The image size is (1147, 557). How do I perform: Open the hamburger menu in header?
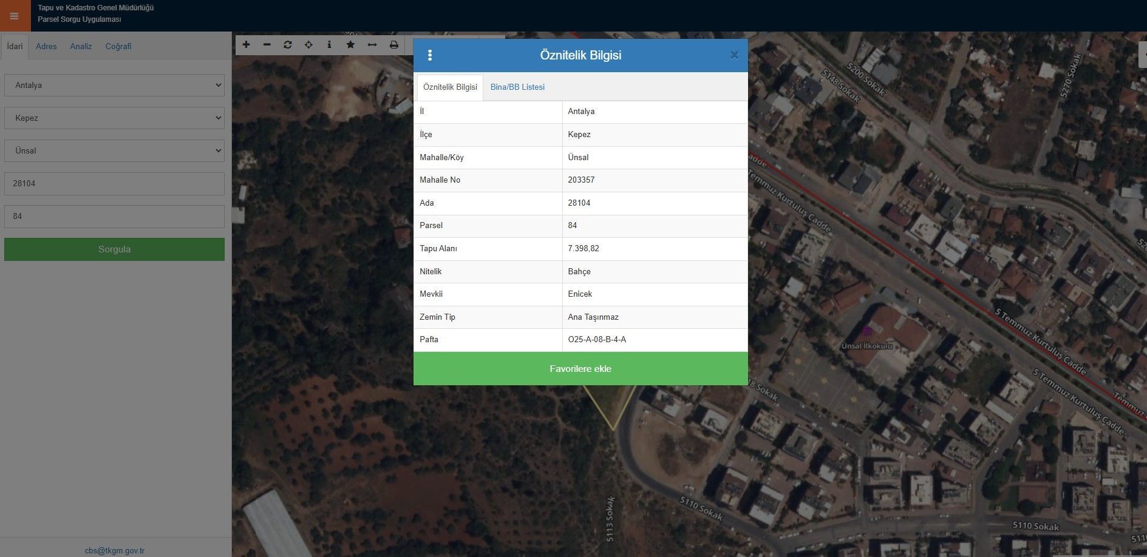(x=15, y=16)
